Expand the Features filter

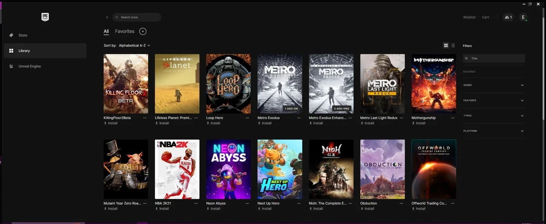click(x=494, y=100)
